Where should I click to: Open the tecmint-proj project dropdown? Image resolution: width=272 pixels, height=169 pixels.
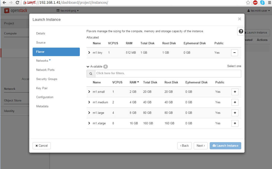coord(68,11)
